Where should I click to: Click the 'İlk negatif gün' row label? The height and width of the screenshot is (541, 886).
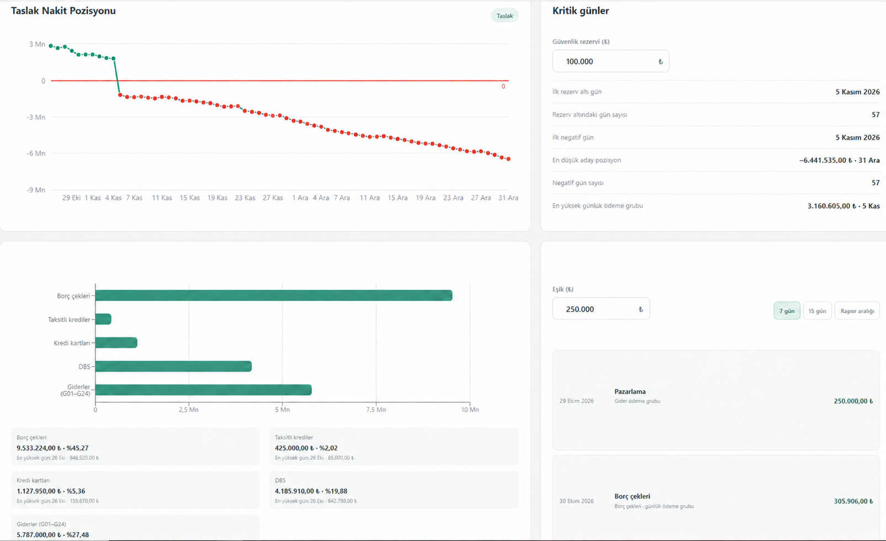(x=573, y=137)
